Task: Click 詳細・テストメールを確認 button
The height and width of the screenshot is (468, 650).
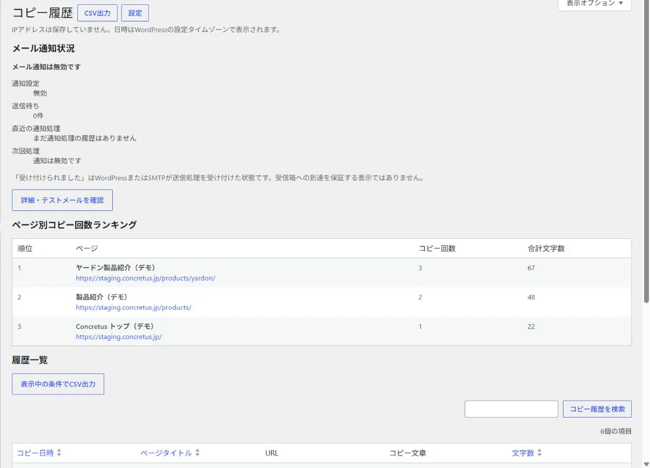Action: click(x=62, y=200)
